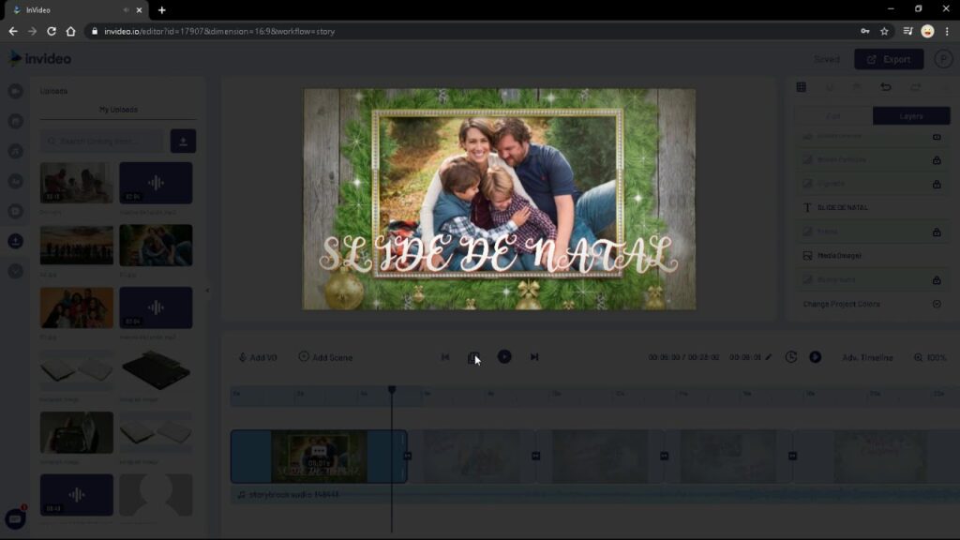Image resolution: width=960 pixels, height=540 pixels.
Task: Skip to next scene
Action: coord(533,357)
